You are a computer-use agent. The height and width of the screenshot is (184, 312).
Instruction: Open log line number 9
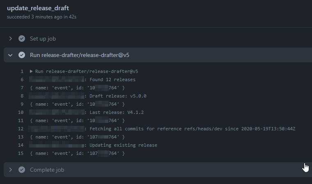(22, 104)
